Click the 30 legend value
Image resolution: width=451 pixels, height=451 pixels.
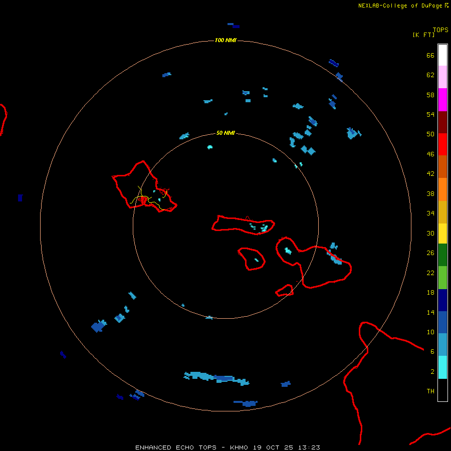(430, 233)
